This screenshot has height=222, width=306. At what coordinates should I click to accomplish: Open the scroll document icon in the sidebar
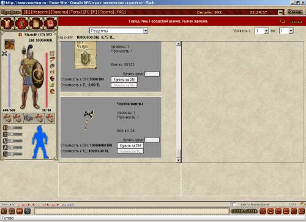[36, 23]
